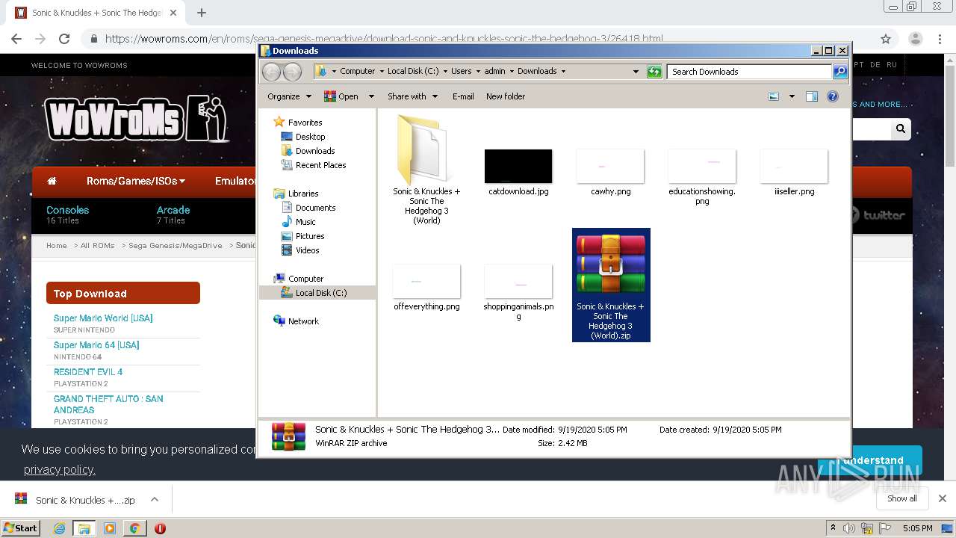Open Grand Theft Auto San Andreas link

(108, 404)
